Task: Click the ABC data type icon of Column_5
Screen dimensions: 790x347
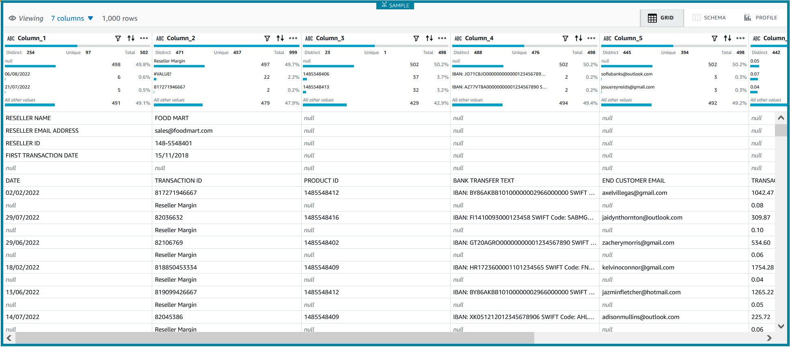Action: (x=607, y=38)
